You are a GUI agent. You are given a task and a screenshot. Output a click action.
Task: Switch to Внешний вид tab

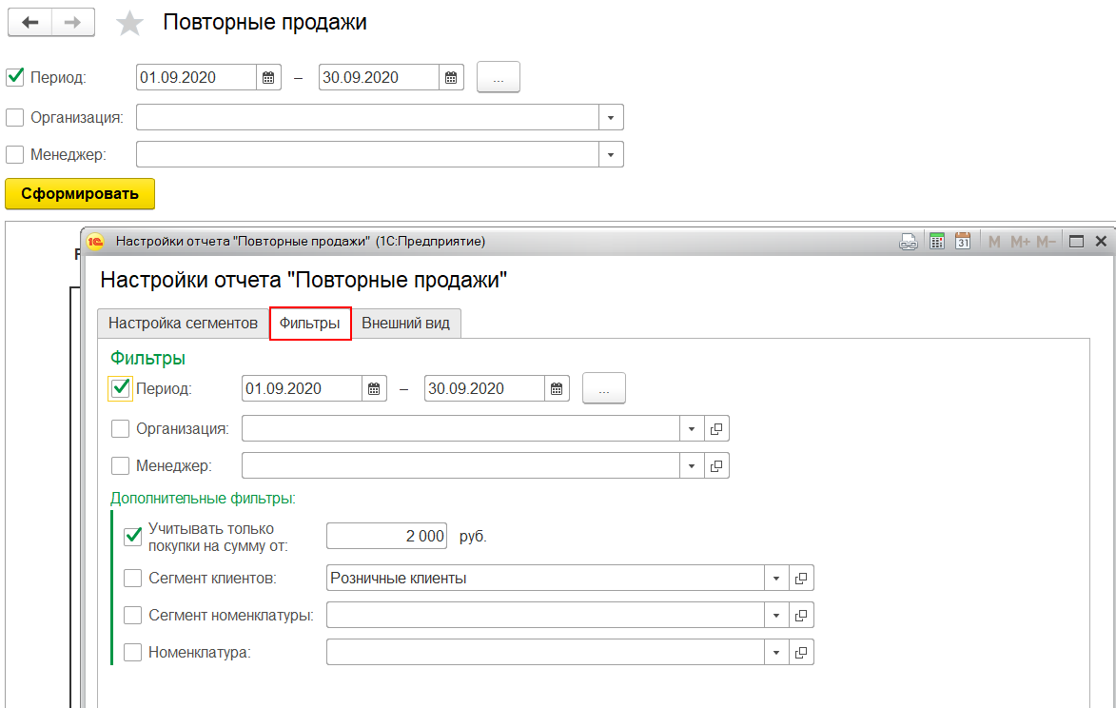pos(405,324)
